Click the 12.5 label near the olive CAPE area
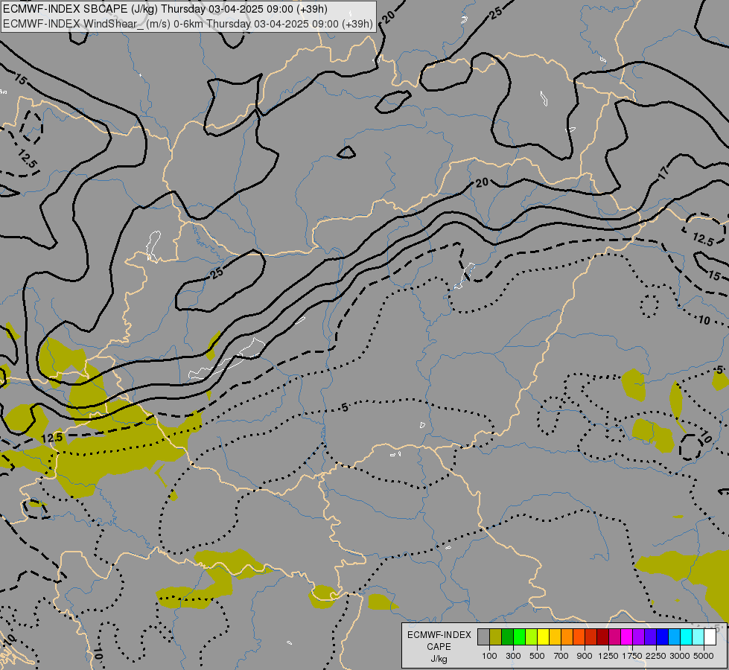Image resolution: width=729 pixels, height=670 pixels. pos(51,438)
